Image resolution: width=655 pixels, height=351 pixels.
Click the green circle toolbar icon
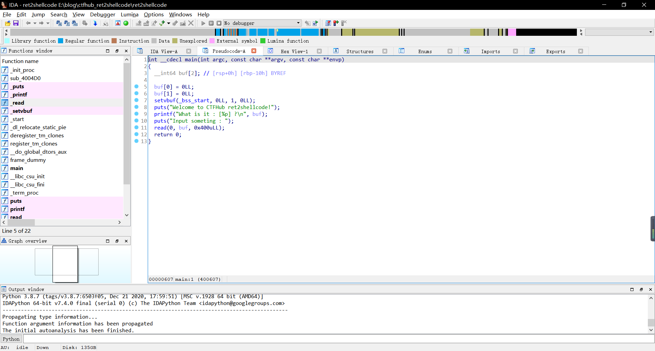[126, 23]
